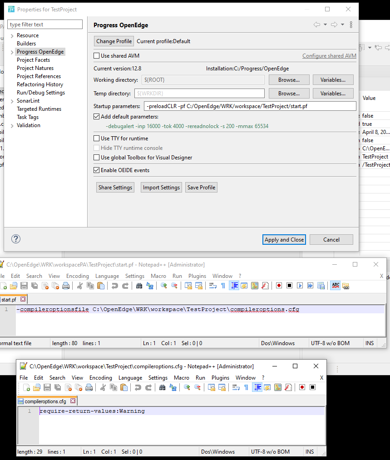This screenshot has height=460, width=390.
Task: Check Use global Toolbox for Visual Designer
Action: [x=96, y=158]
